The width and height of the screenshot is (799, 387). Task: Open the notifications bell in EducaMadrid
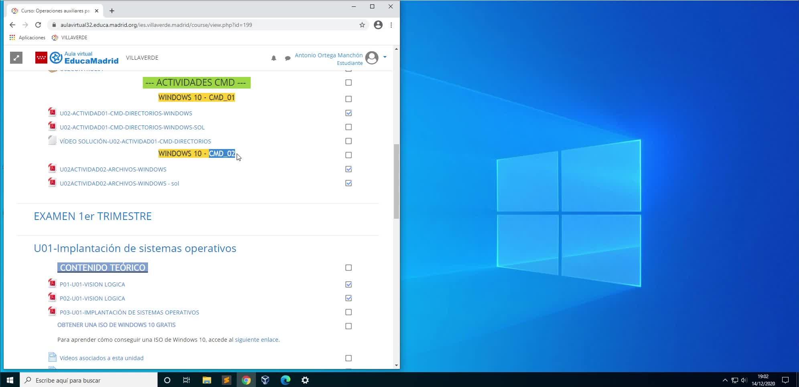coord(274,58)
